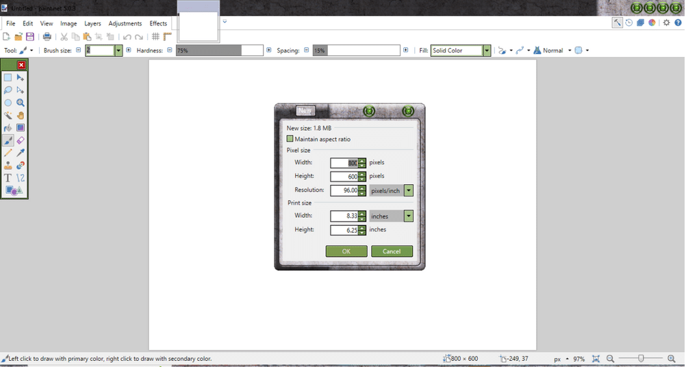Viewport: 686px width, 367px height.
Task: Click the Undo arrow icon
Action: (x=127, y=37)
